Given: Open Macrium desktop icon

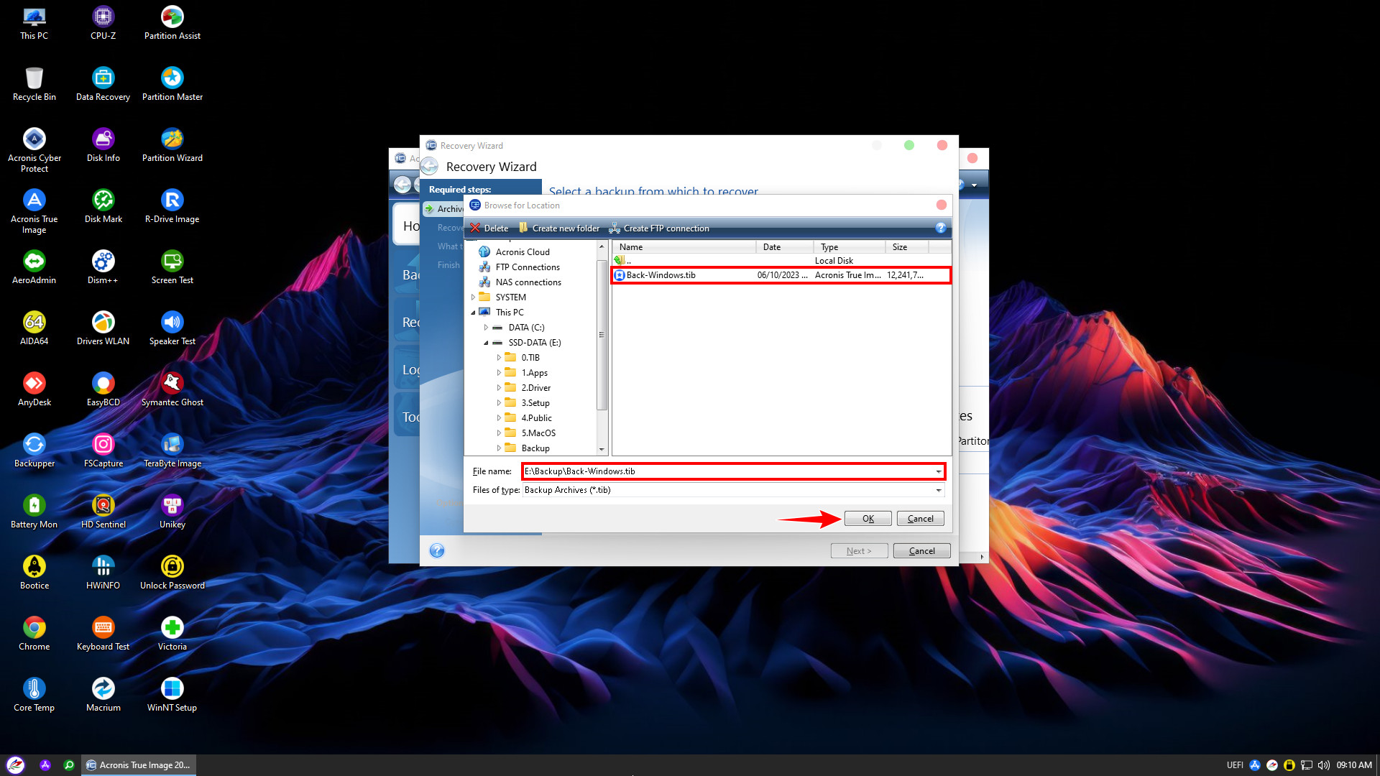Looking at the screenshot, I should 103,689.
